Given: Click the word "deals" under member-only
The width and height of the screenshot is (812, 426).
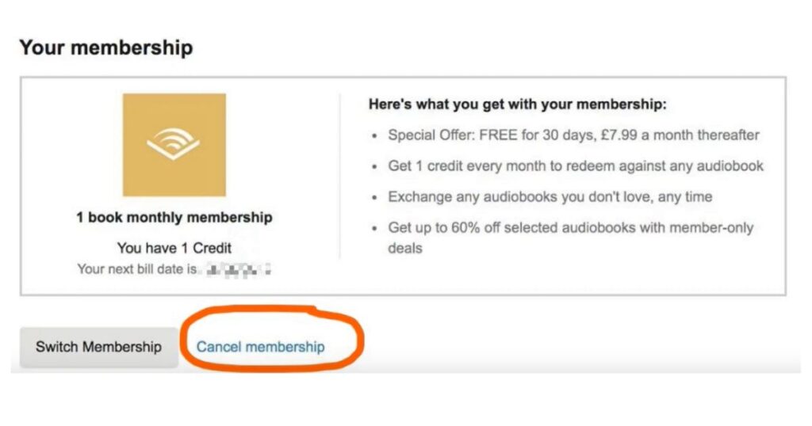Looking at the screenshot, I should click(404, 249).
